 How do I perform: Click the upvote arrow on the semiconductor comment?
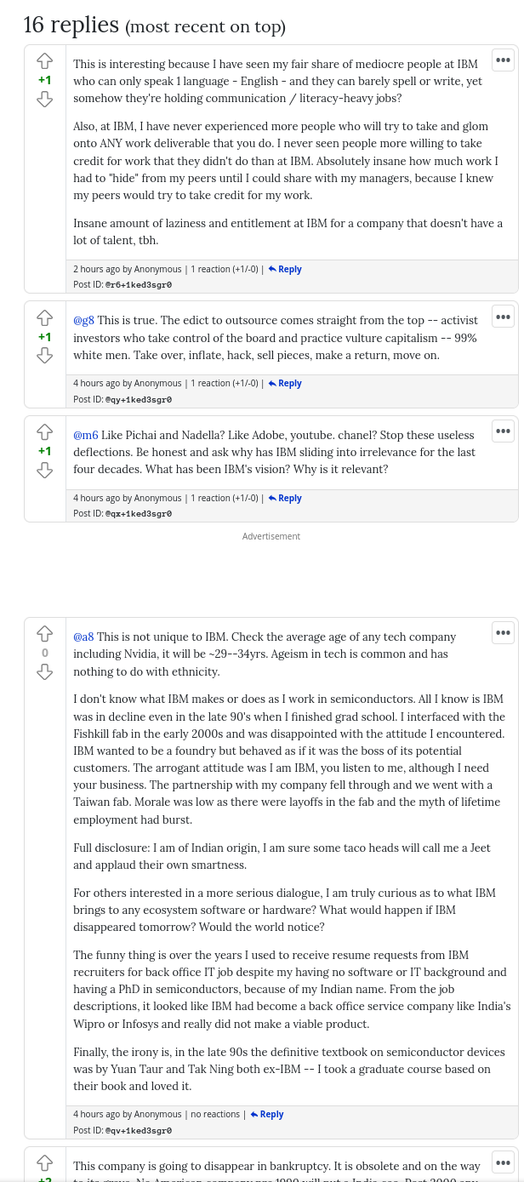coord(44,633)
